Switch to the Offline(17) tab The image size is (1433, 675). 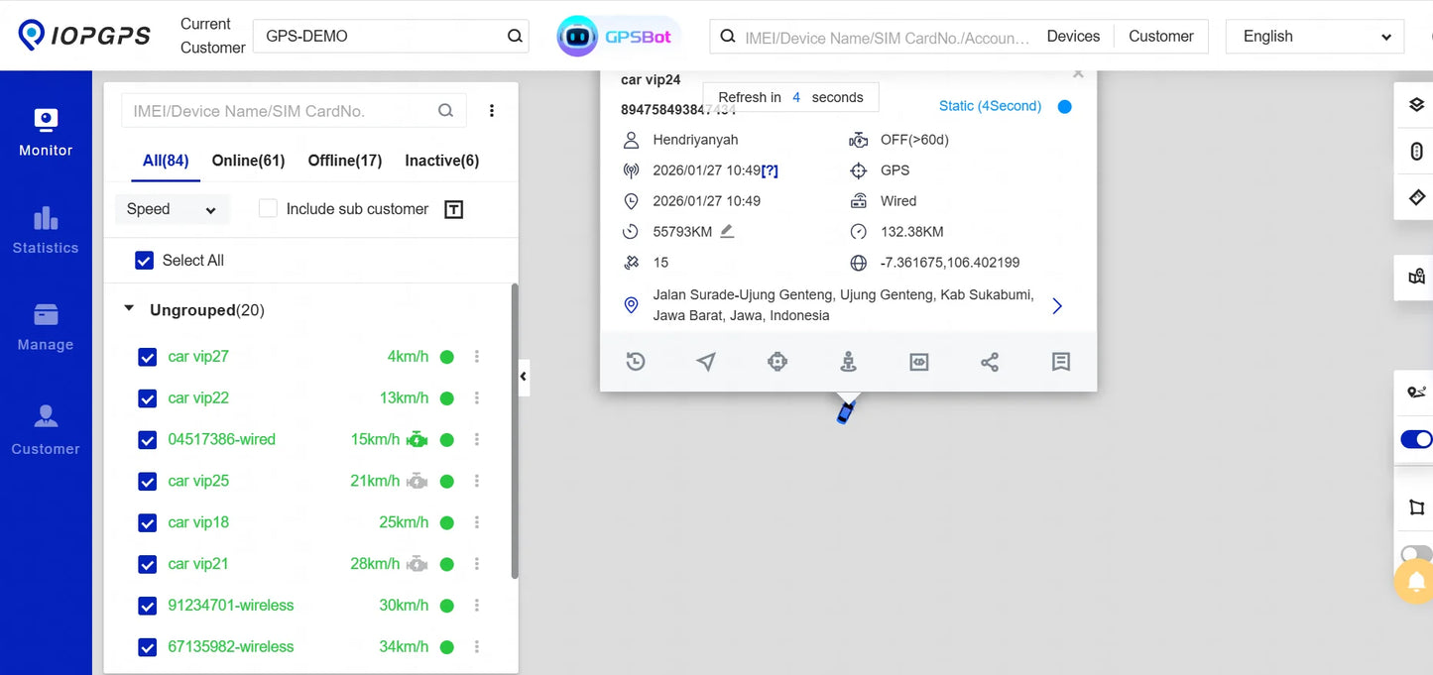pos(345,161)
